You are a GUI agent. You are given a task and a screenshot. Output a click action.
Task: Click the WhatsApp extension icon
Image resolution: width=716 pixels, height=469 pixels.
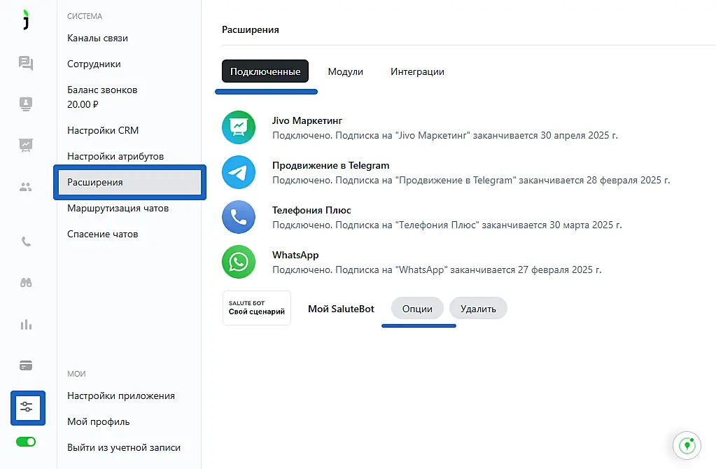click(x=239, y=262)
